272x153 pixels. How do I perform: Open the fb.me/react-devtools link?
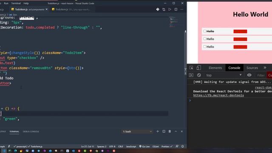(218, 95)
